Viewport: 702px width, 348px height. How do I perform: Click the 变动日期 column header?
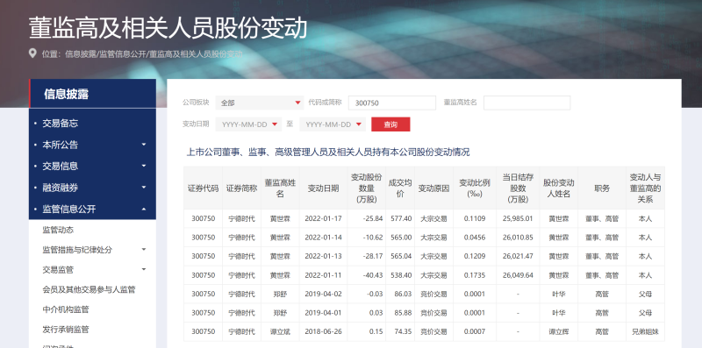323,188
